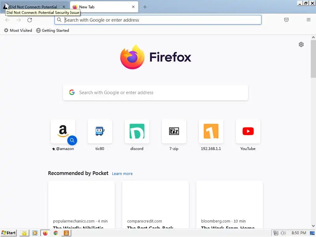Click the address bar field
The height and width of the screenshot is (237, 316).
[x=158, y=20]
